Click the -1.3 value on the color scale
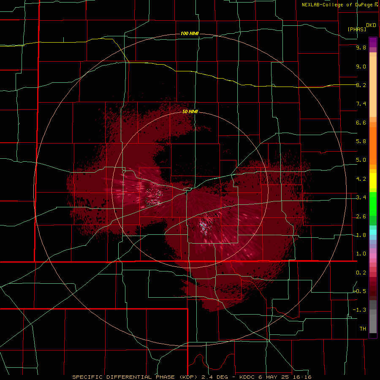The image size is (380, 380). point(360,310)
